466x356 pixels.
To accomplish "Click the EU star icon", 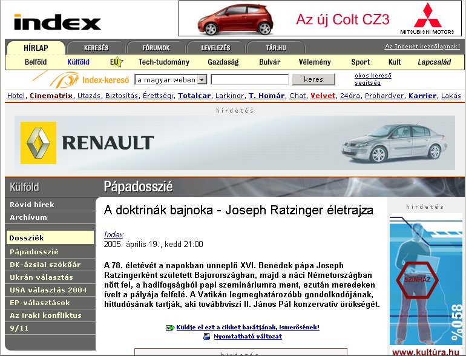I will tap(118, 62).
